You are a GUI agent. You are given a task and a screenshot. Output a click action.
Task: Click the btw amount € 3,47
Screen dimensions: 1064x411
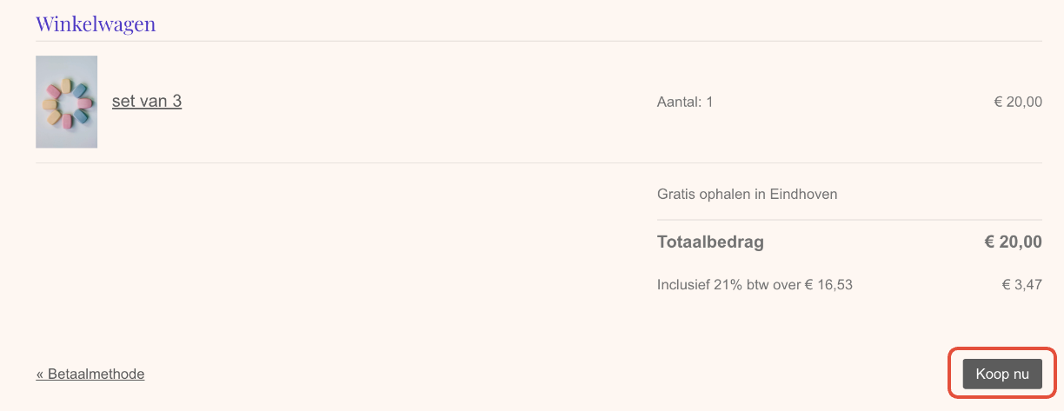pos(1021,284)
